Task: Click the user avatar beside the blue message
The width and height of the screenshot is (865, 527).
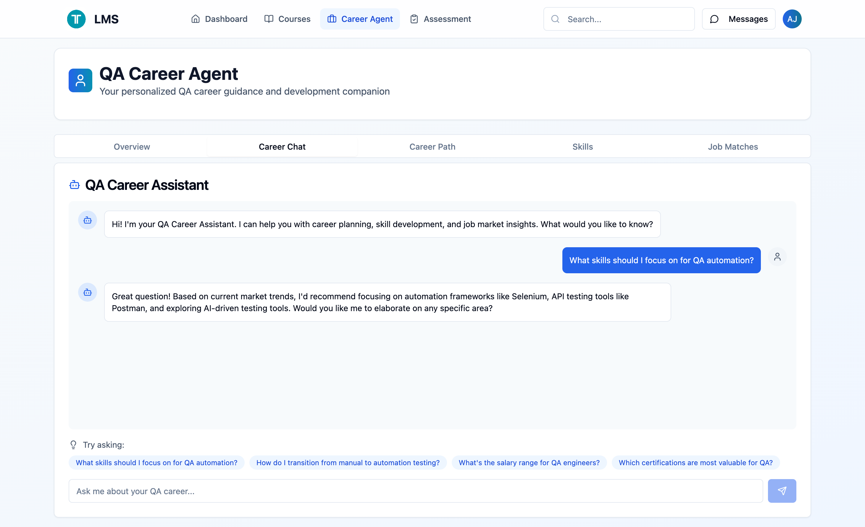Action: (777, 257)
